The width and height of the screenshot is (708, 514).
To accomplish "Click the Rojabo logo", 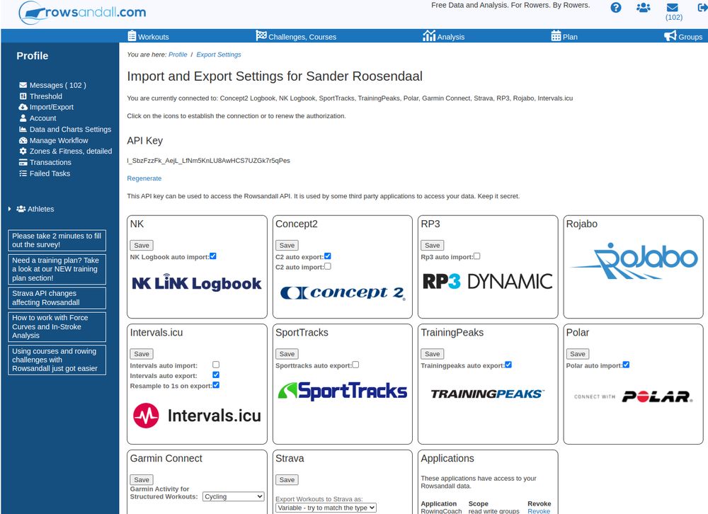I will point(634,261).
